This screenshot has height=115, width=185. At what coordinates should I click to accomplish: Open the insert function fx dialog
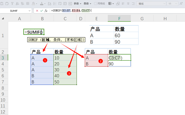point(46,11)
